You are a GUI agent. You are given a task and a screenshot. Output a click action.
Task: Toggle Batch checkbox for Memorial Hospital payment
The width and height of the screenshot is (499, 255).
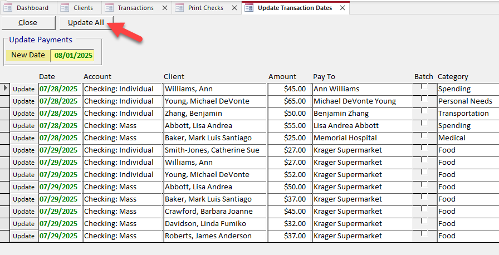point(424,136)
